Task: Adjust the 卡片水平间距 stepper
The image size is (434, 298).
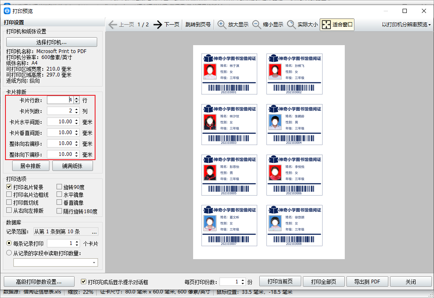Action: [77, 122]
